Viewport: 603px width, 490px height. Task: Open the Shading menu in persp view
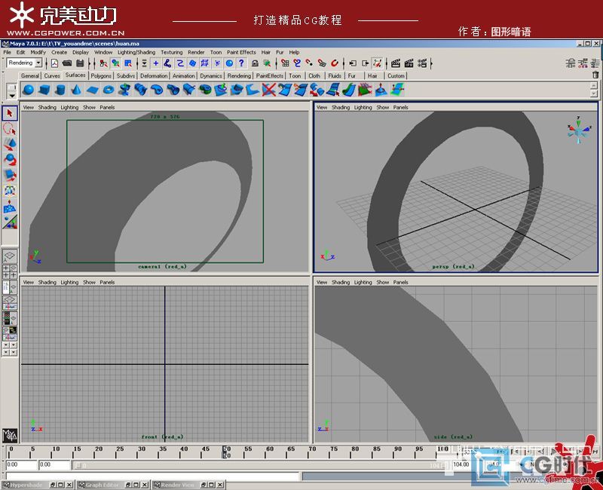(341, 107)
